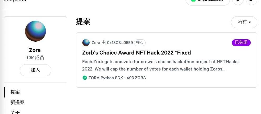The height and width of the screenshot is (114, 261).
Task: Open the Zorb's Choice Award proposal title
Action: (136, 53)
